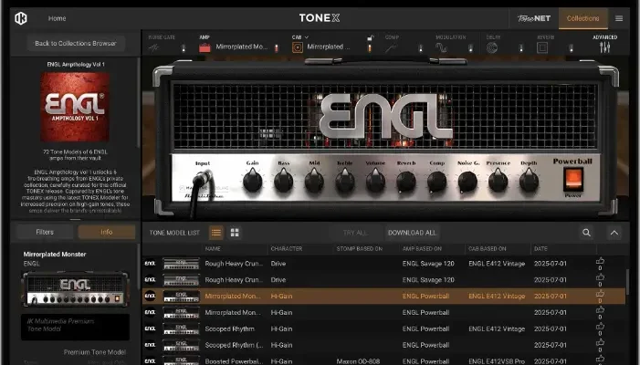Collapse the tone model list panel
Screen dimensions: 640x365
pos(614,233)
